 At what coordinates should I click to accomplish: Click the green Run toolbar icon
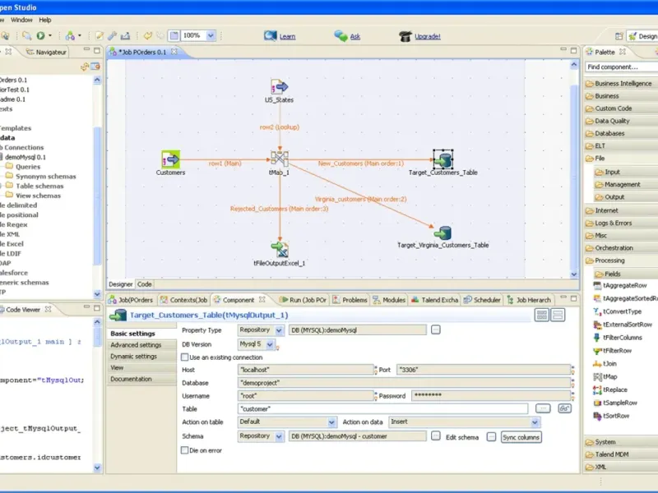point(40,35)
